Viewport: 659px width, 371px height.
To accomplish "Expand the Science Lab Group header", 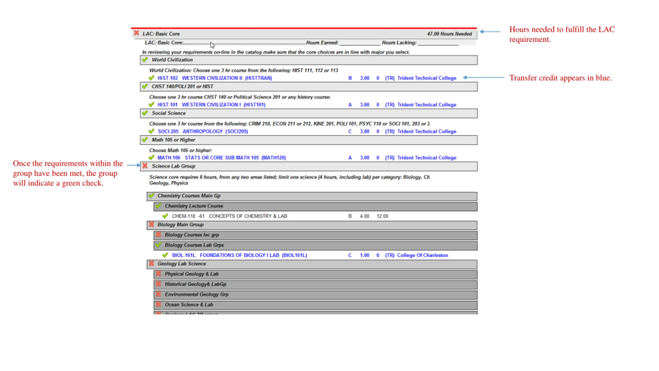I will 309,166.
